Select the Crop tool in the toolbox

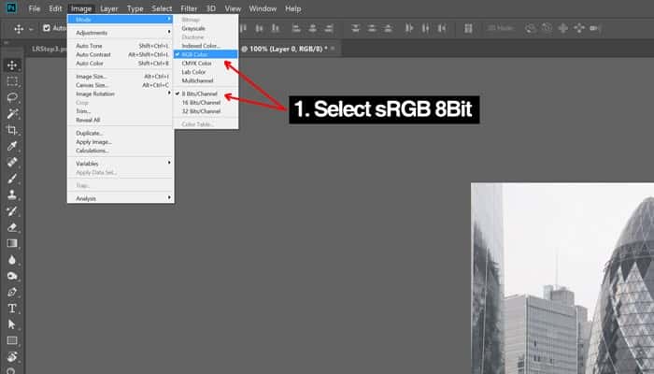(x=12, y=130)
